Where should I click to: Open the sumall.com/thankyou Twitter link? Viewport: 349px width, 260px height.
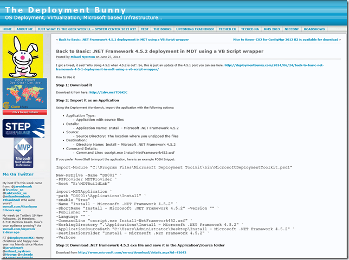coord(18,206)
